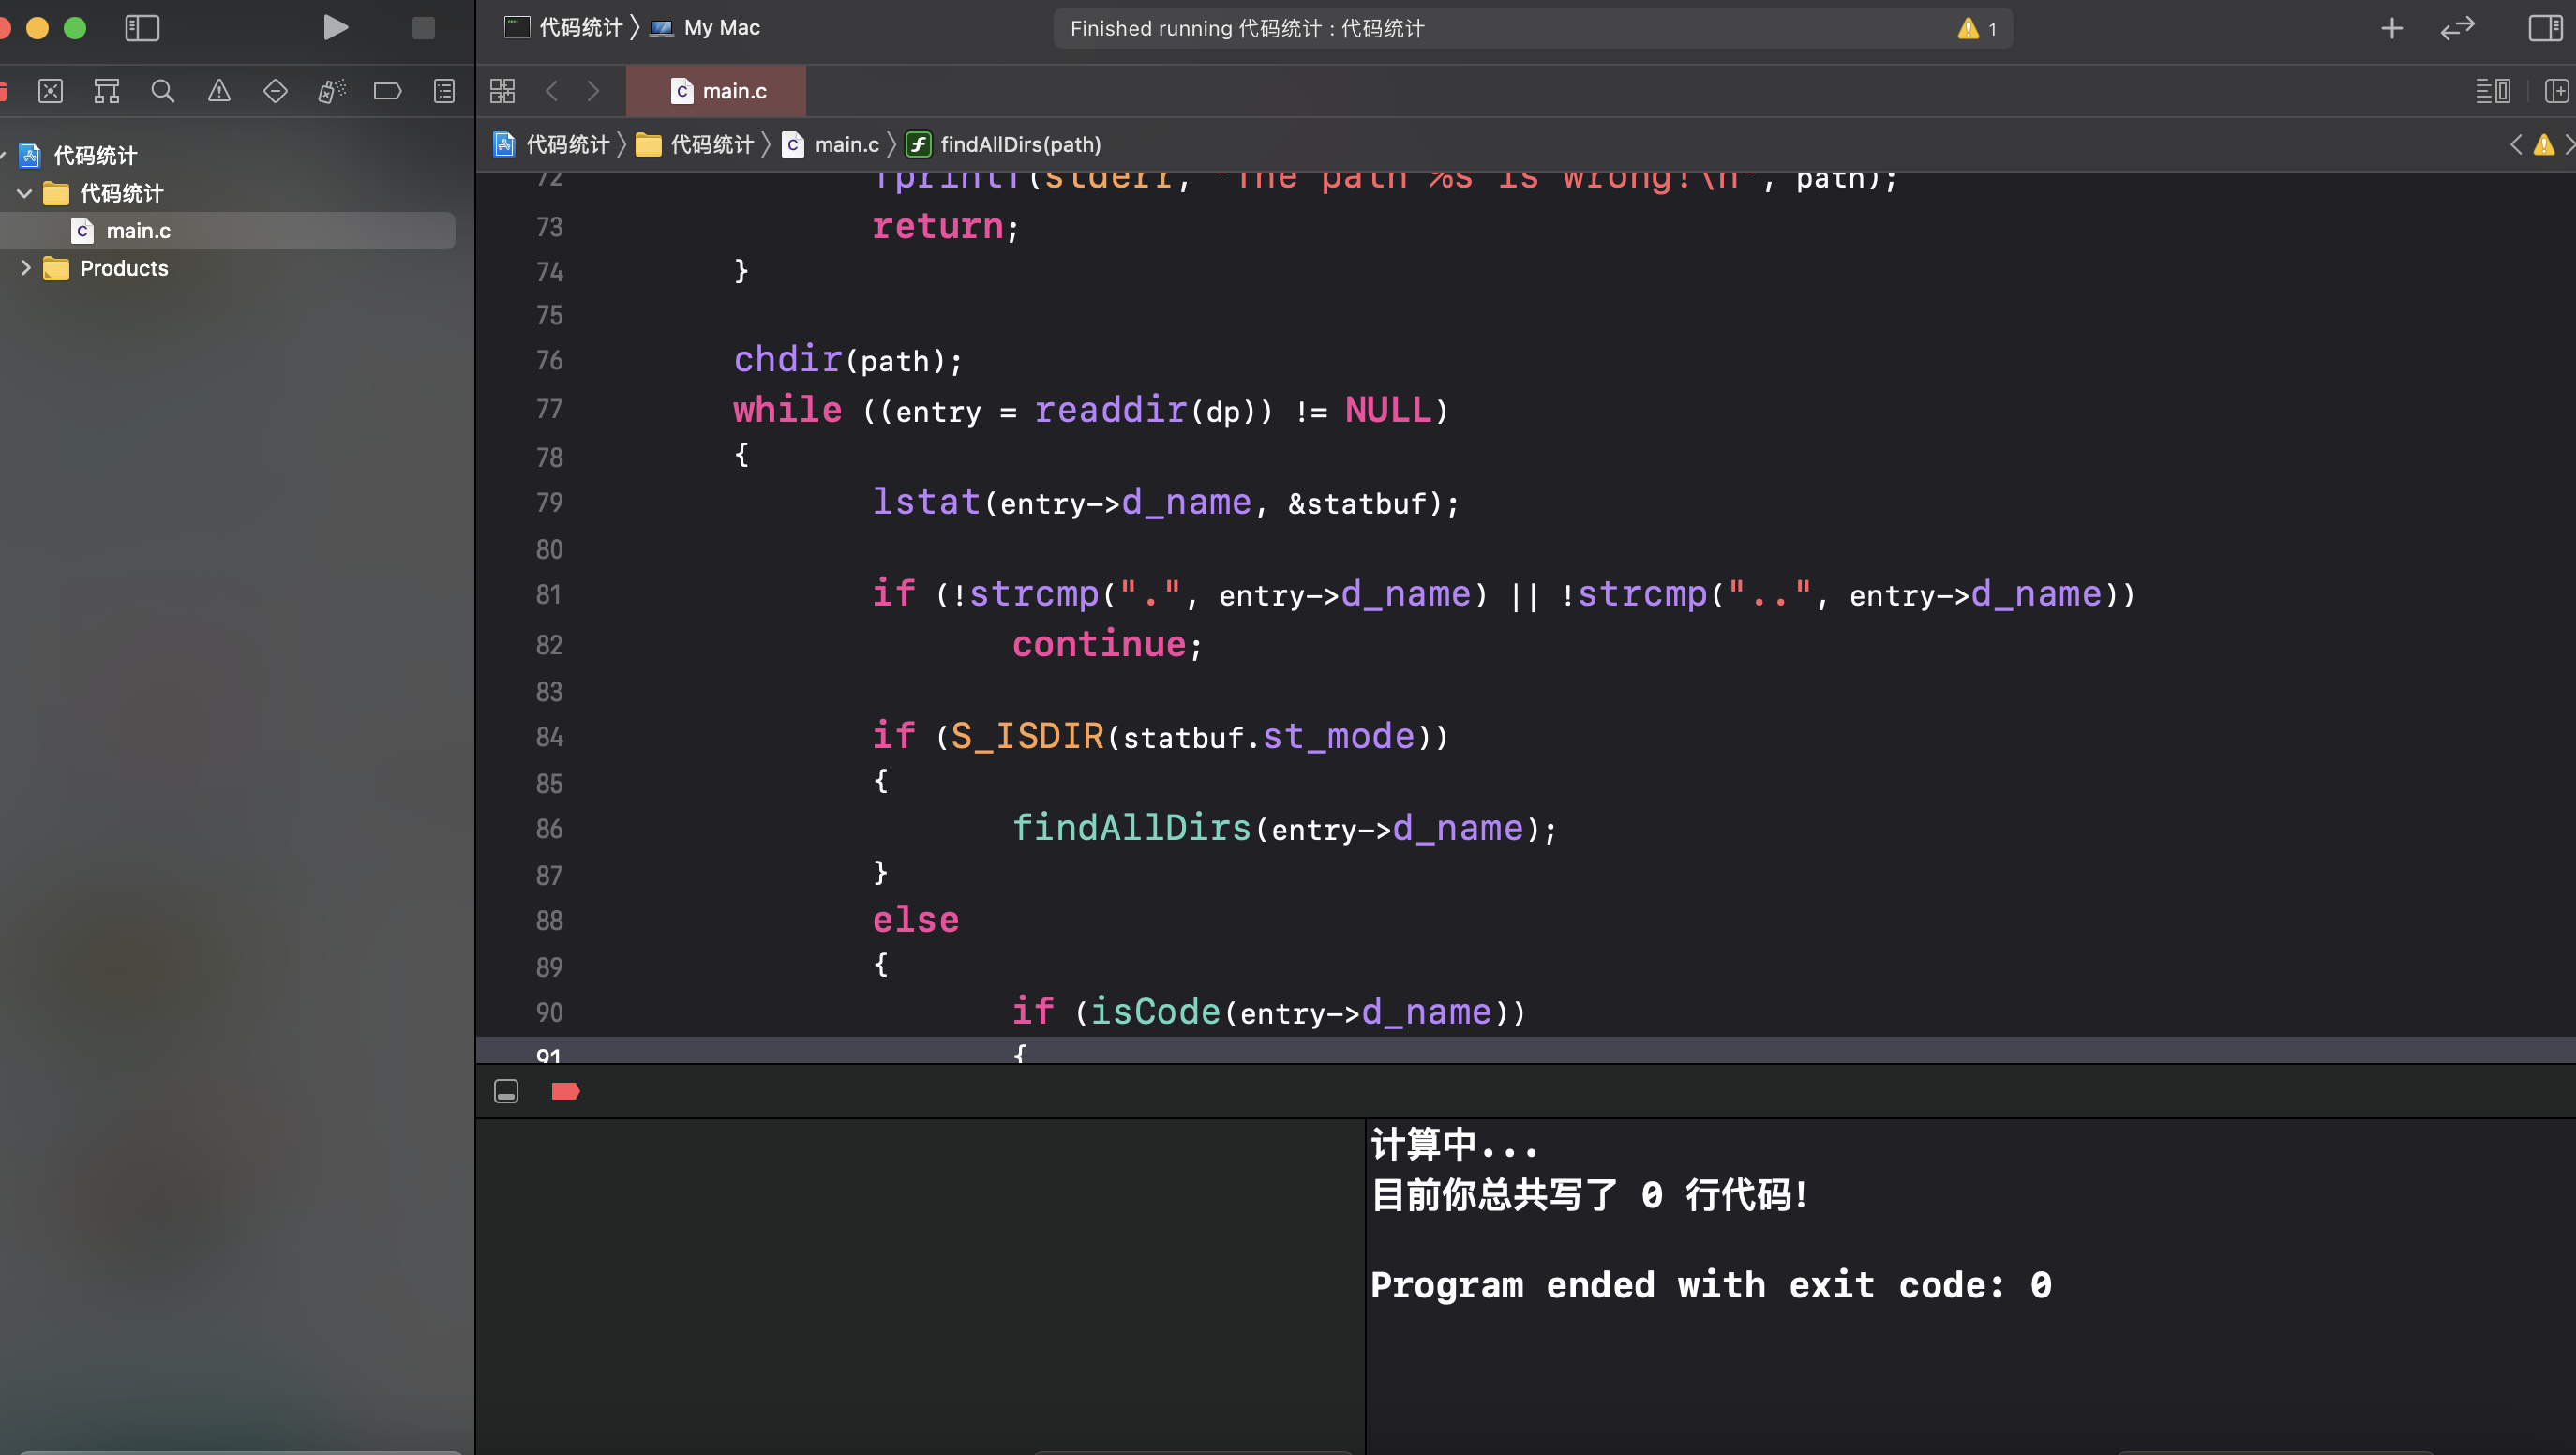
Task: Click the return statement on line 73
Action: (x=945, y=226)
